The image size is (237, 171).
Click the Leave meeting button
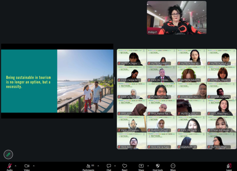[229, 166]
